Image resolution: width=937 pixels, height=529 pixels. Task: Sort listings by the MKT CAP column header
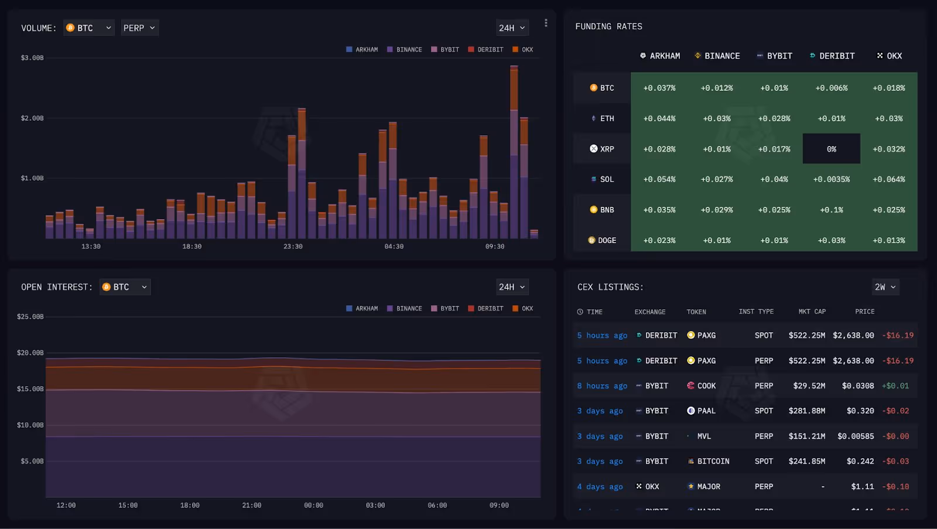(812, 312)
